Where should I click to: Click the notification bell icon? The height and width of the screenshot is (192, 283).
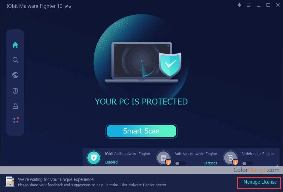click(239, 5)
